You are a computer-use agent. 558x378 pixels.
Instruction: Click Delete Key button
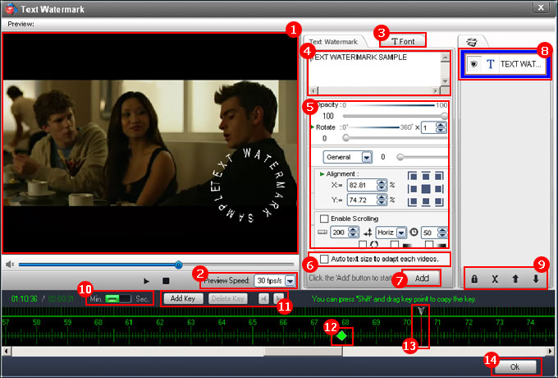(x=228, y=298)
